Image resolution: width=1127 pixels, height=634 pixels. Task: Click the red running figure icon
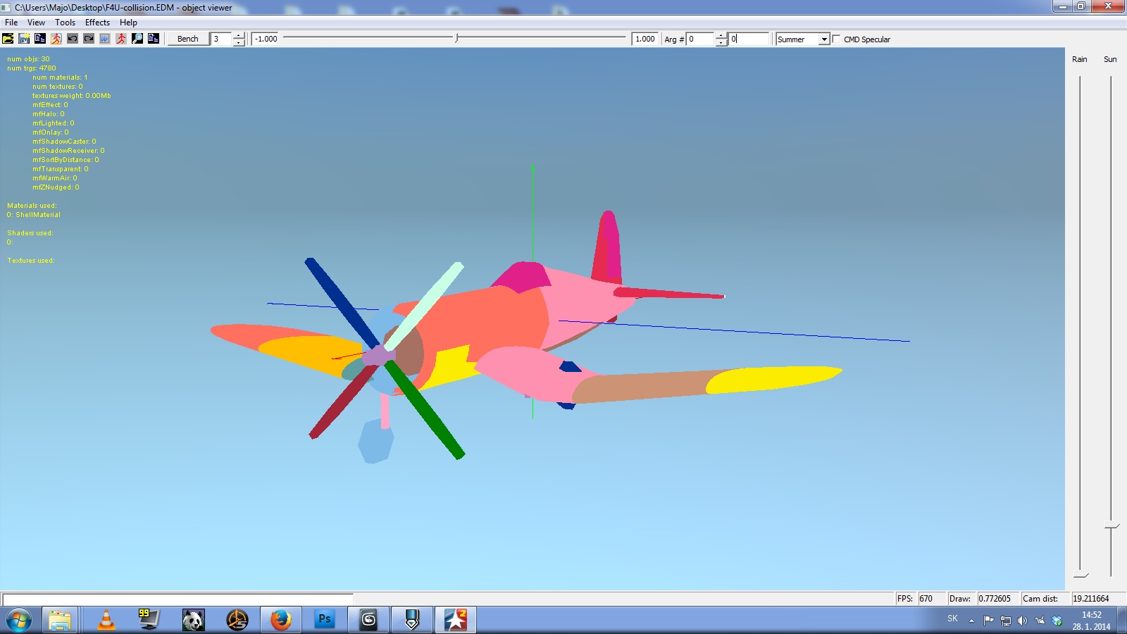pyautogui.click(x=121, y=39)
